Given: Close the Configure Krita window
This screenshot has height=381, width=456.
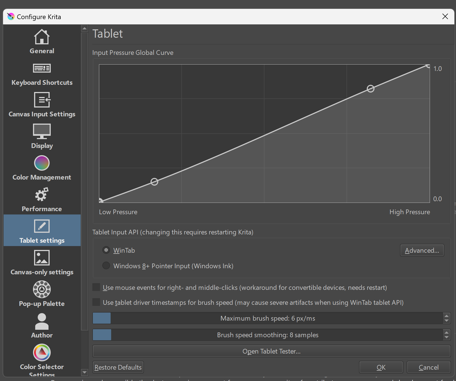Looking at the screenshot, I should pyautogui.click(x=445, y=17).
